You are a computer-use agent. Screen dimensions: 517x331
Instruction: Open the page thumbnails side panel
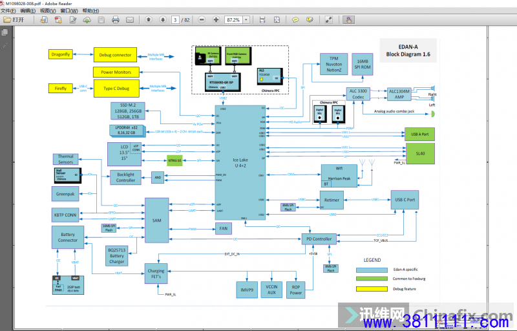pos(5,32)
